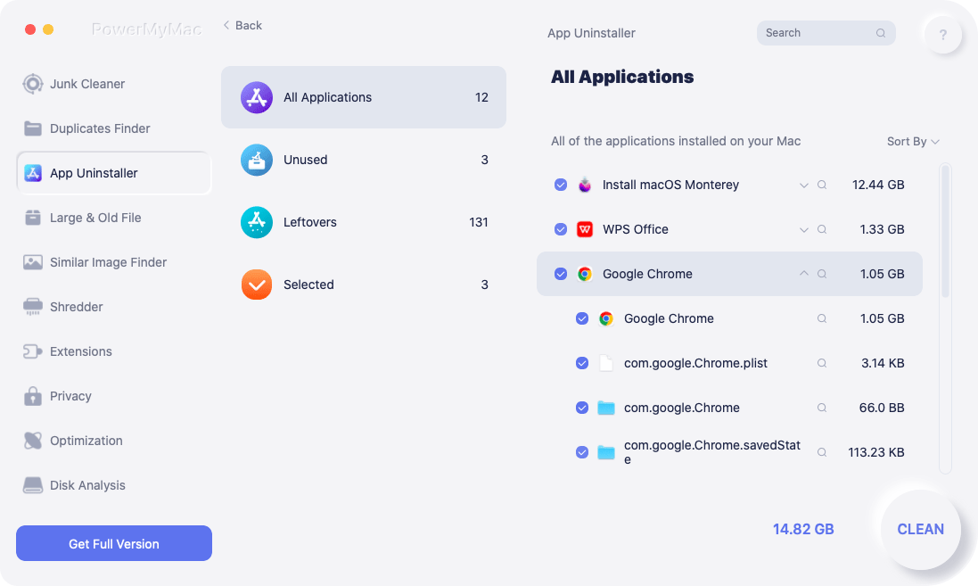Uncheck Install macOS Monterey checkbox
The image size is (978, 586).
tap(561, 185)
